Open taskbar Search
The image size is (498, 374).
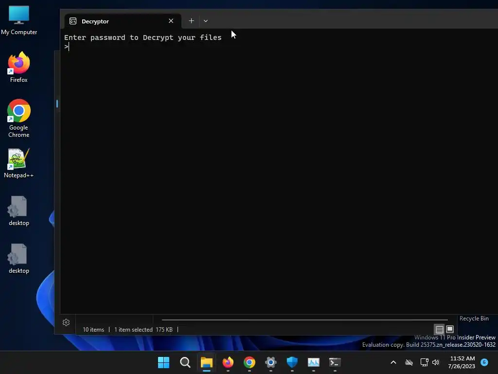tap(185, 362)
